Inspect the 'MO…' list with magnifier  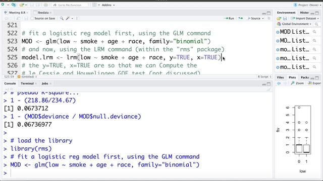[x=314, y=41]
